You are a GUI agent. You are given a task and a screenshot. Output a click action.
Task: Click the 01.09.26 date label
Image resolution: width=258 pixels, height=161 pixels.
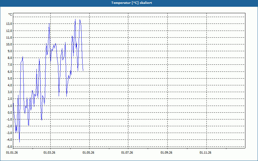point(166,153)
